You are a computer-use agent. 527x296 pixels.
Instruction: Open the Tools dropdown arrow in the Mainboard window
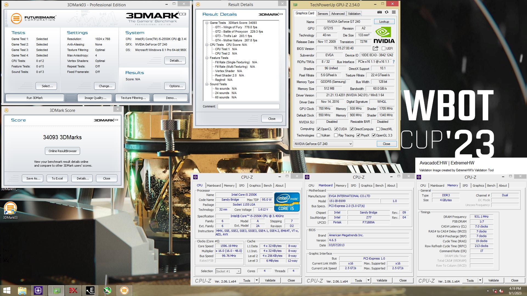[368, 280]
